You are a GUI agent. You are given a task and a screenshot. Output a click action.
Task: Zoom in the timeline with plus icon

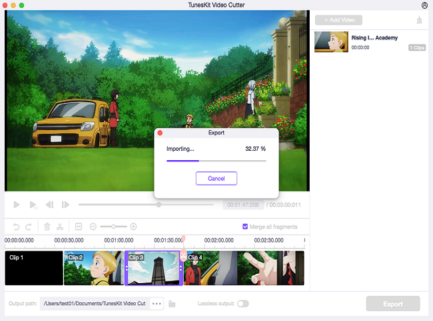(133, 227)
